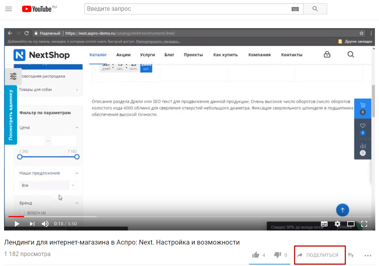The height and width of the screenshot is (266, 379).
Task: Click the 'Посмотреть админку' side tab
Action: (11, 115)
